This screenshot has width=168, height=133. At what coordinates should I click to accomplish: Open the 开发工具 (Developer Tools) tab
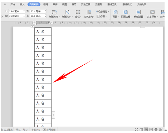(x=86, y=4)
